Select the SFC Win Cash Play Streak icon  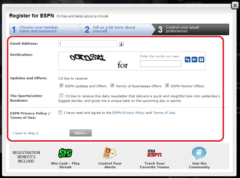(65, 153)
